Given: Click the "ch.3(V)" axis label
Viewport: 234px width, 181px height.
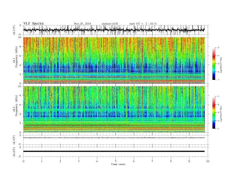Looking at the screenshot, I should pos(14,140).
